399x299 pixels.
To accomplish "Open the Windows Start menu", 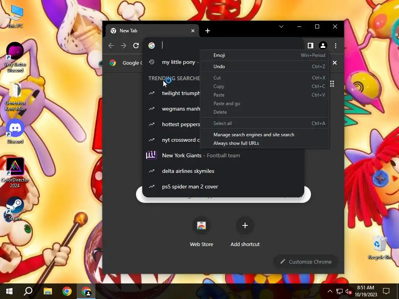I will 9,291.
